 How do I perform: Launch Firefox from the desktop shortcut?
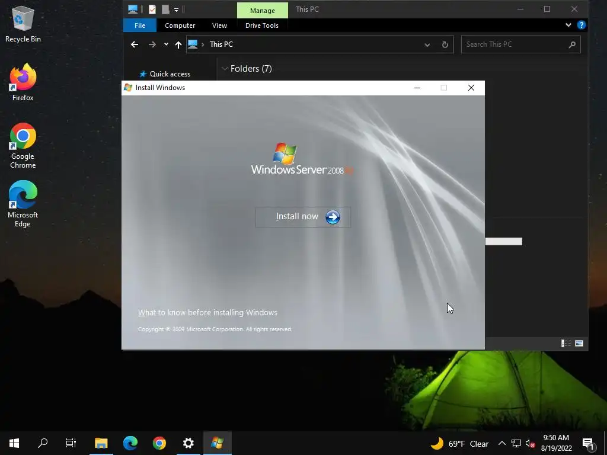pos(23,83)
